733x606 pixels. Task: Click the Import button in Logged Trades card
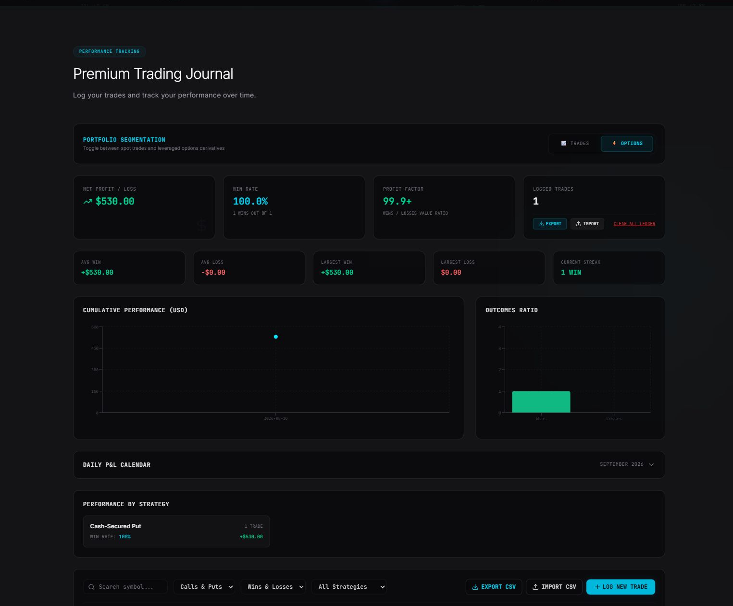click(587, 224)
